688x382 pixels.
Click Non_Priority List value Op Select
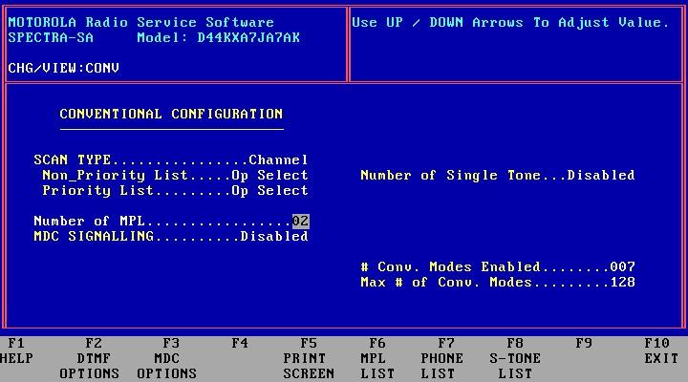pos(269,175)
